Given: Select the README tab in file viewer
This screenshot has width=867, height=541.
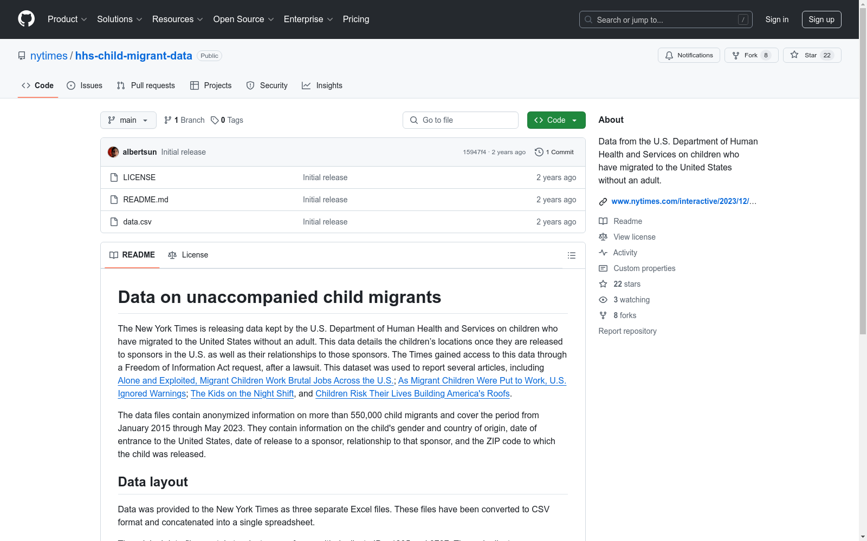Looking at the screenshot, I should click(132, 255).
